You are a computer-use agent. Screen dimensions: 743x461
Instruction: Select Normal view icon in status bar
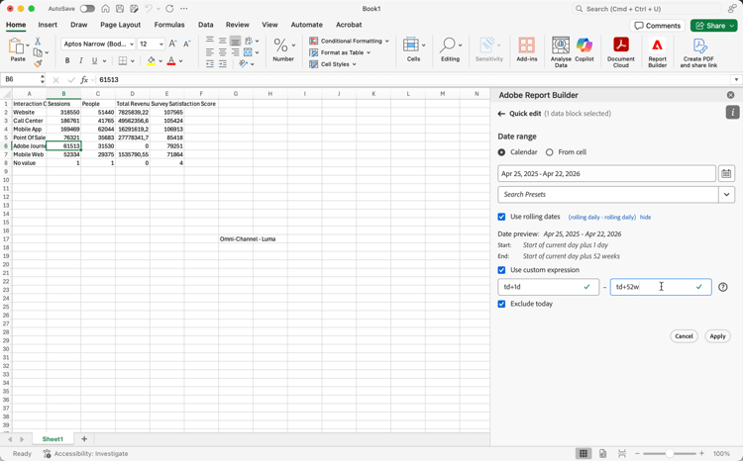click(x=584, y=453)
